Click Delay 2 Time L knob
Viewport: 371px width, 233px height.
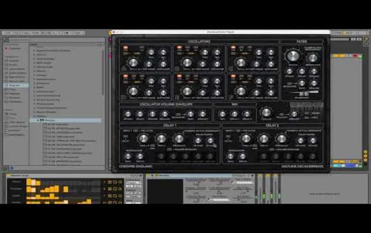point(246,139)
